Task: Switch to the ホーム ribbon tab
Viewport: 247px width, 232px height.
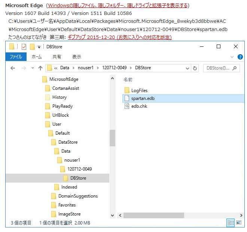Action: tap(37, 57)
